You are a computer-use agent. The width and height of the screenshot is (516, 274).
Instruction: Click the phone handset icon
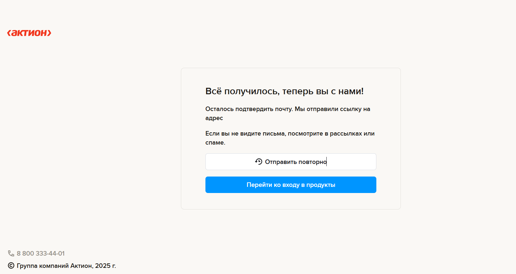pos(11,253)
